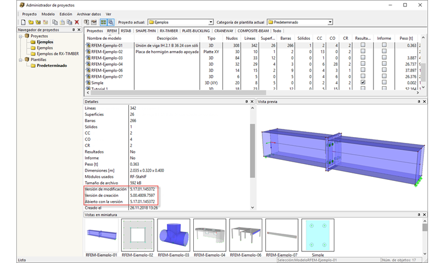This screenshot has width=445, height=263.
Task: Click the copy-with-arrow icon in toolbar
Action: click(x=69, y=22)
